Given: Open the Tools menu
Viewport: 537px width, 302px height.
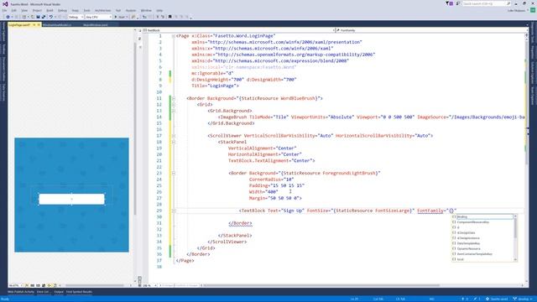Looking at the screenshot, I should tap(87, 11).
